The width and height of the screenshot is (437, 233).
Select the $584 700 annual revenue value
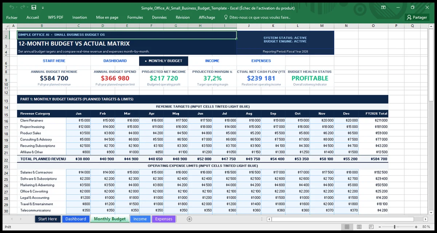(x=54, y=78)
